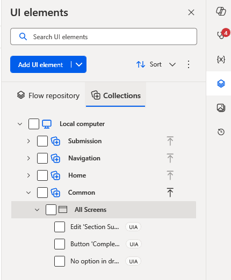The height and width of the screenshot is (280, 231).
Task: Expand the Home collection
Action: coord(28,175)
